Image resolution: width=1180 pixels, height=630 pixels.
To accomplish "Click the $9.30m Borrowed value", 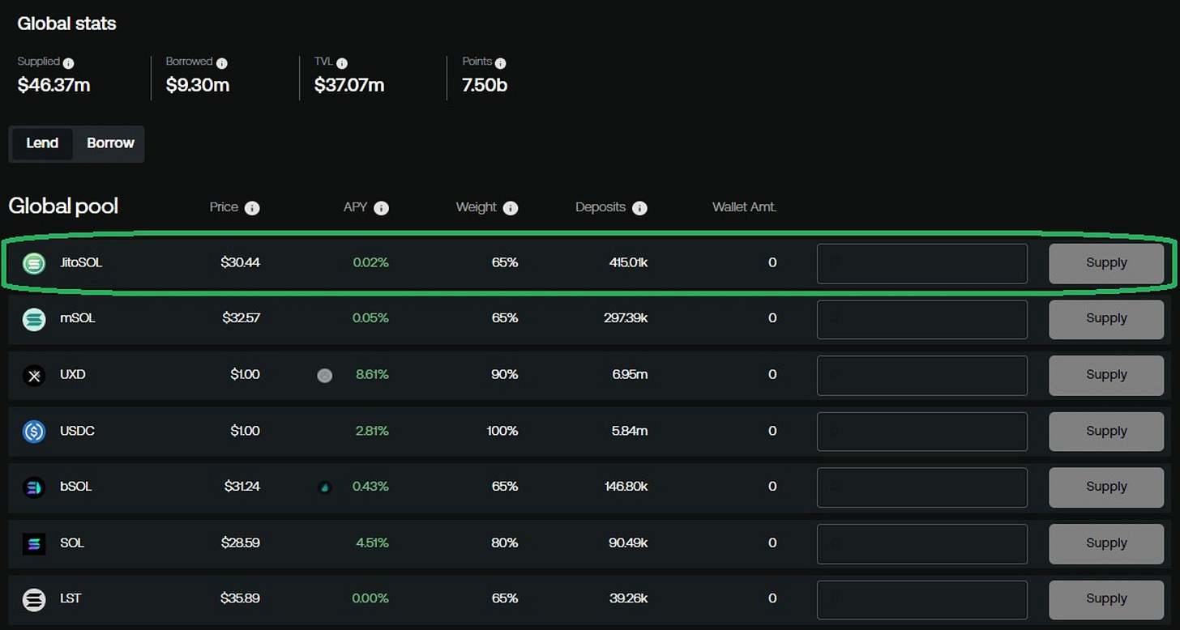I will click(198, 85).
